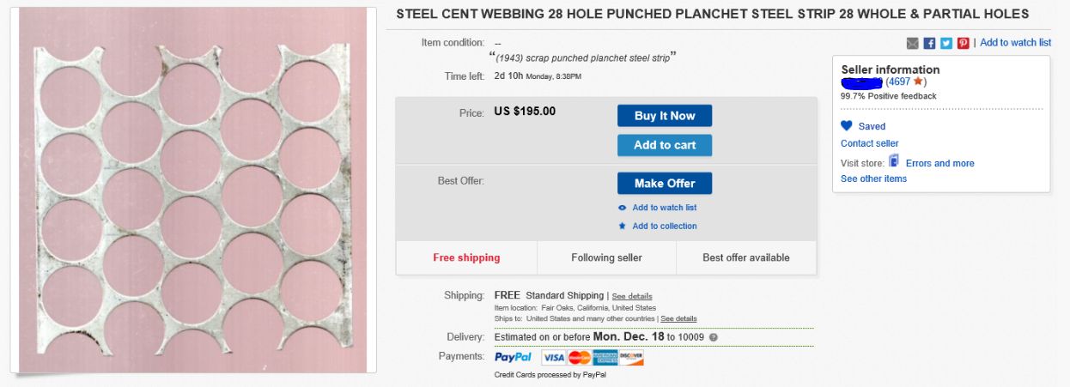This screenshot has width=1070, height=387.
Task: Add the item to cart
Action: tap(664, 145)
